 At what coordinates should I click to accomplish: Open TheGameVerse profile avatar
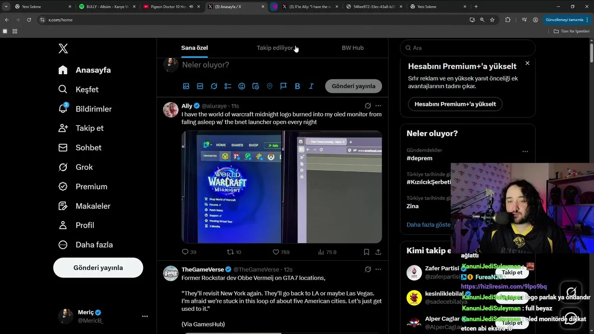click(171, 274)
